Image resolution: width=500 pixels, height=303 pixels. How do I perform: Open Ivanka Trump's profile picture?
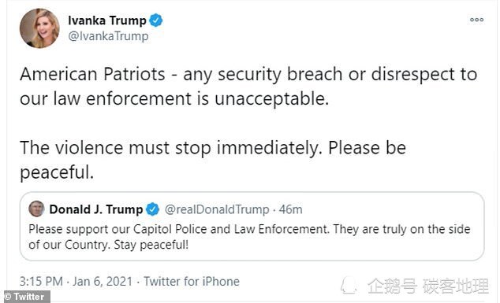tap(39, 28)
